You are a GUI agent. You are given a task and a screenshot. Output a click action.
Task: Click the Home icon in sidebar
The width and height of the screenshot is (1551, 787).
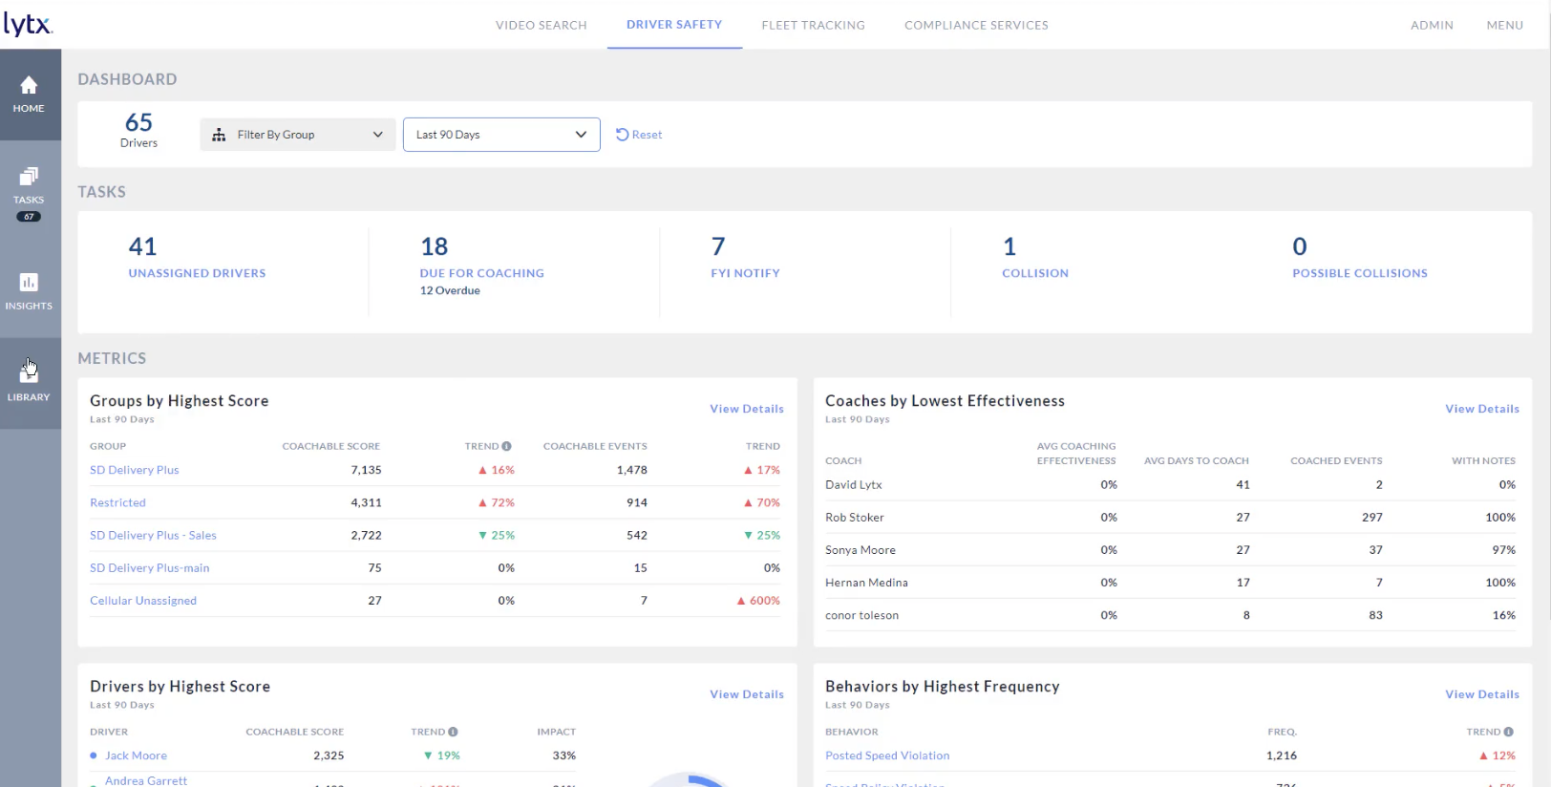coord(29,86)
